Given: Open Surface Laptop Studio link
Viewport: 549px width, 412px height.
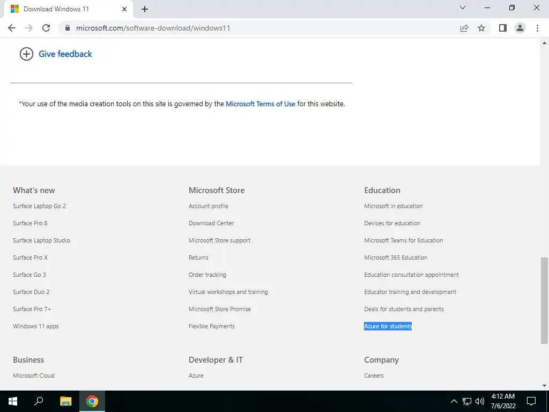Looking at the screenshot, I should pos(41,240).
